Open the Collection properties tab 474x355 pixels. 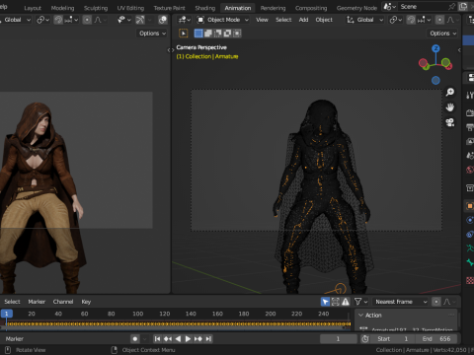470,188
